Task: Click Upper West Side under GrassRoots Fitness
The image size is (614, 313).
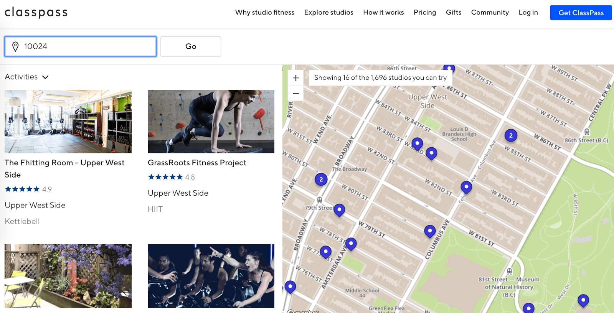Action: point(178,193)
